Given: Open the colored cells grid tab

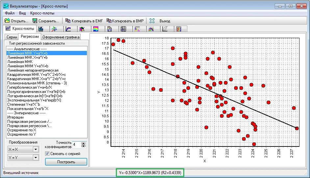Looking at the screenshot, I should [x=179, y=29].
